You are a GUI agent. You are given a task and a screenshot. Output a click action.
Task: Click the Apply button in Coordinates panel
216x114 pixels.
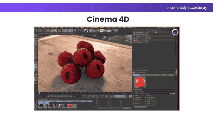coord(126,108)
